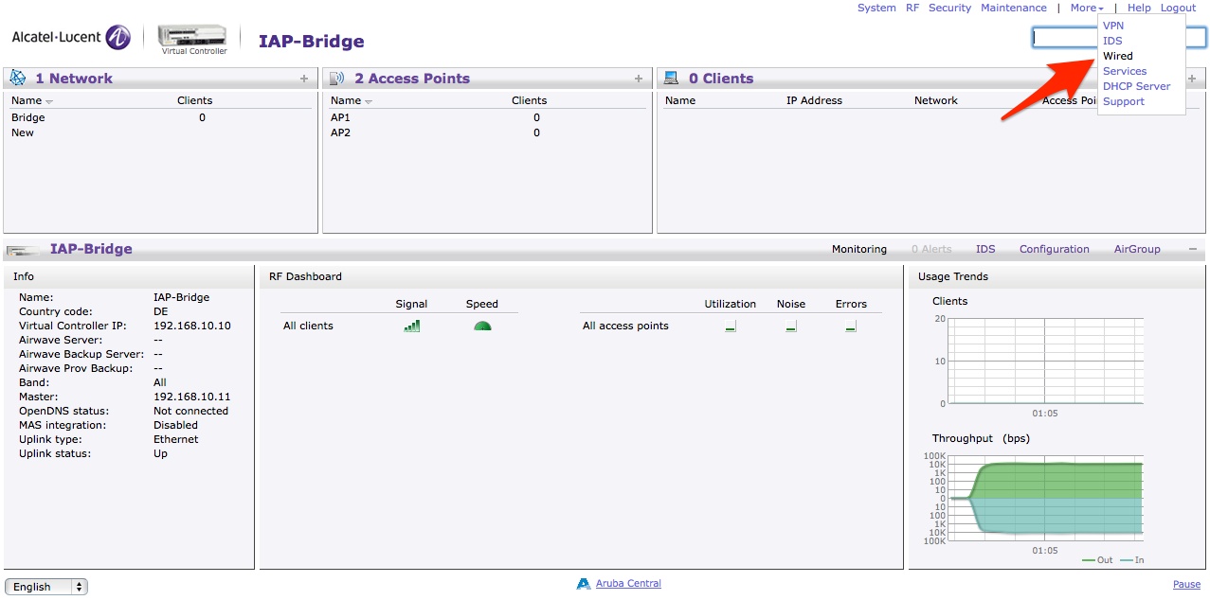This screenshot has width=1210, height=600.
Task: Click the access points Utilization chart icon
Action: pos(729,325)
